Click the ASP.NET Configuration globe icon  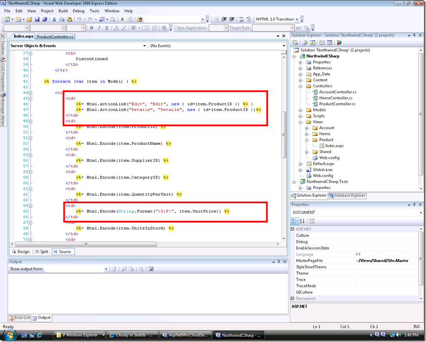[339, 43]
